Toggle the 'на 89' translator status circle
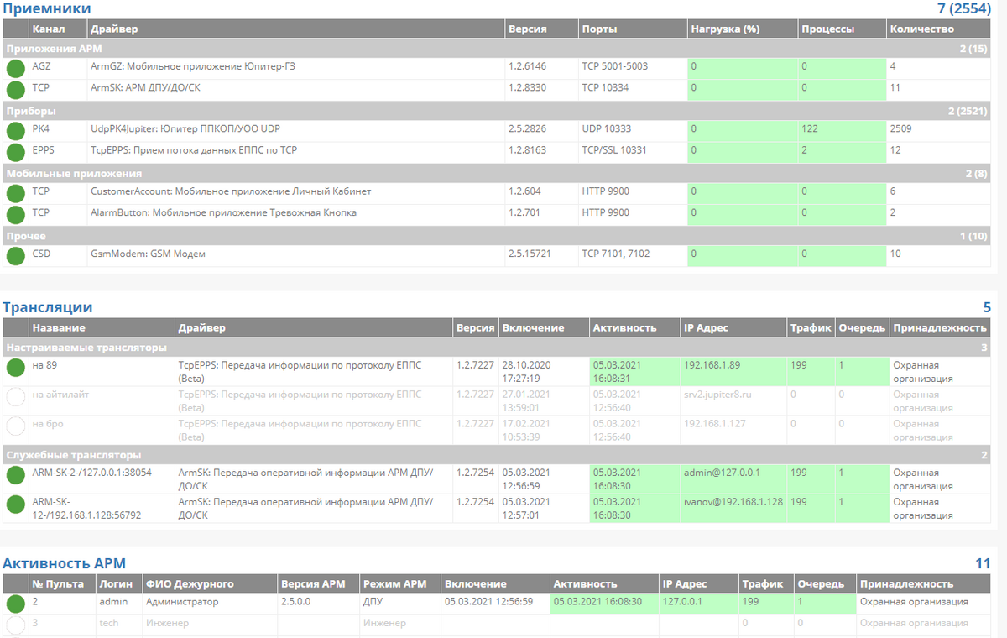The image size is (1007, 638). (15, 368)
